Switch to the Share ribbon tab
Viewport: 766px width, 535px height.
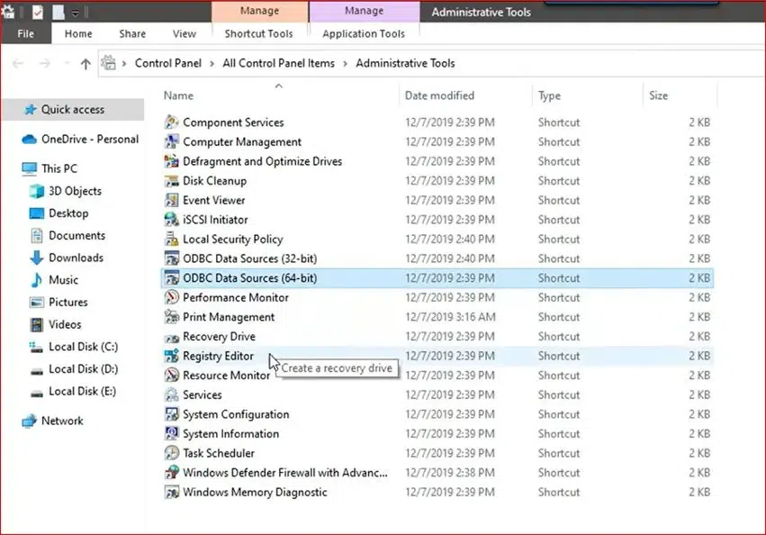pyautogui.click(x=132, y=33)
